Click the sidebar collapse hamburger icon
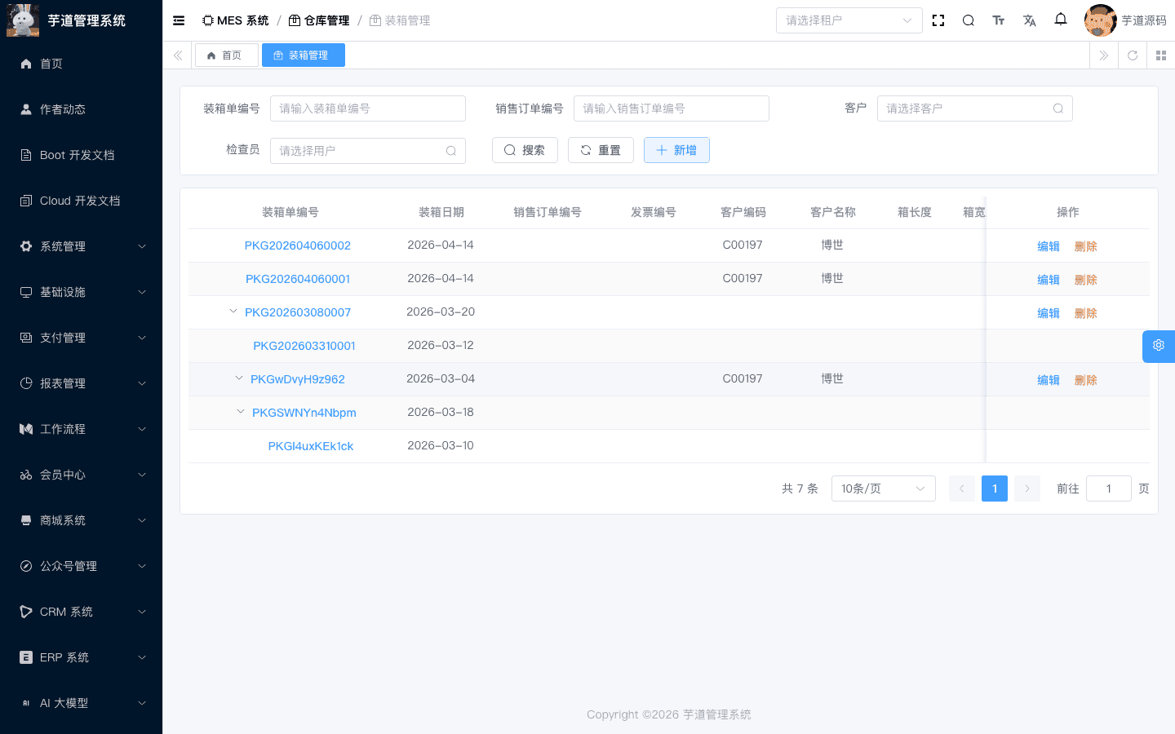The width and height of the screenshot is (1175, 734). 179,20
